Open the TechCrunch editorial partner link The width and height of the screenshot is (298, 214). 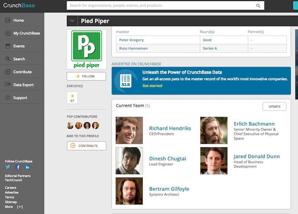click(14, 180)
